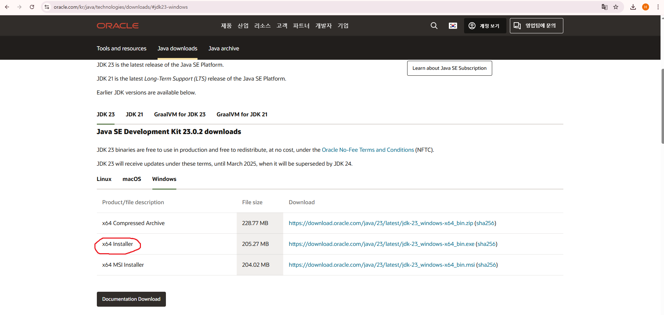Click the 영업팀에 문의 button
The width and height of the screenshot is (664, 315).
tap(536, 26)
